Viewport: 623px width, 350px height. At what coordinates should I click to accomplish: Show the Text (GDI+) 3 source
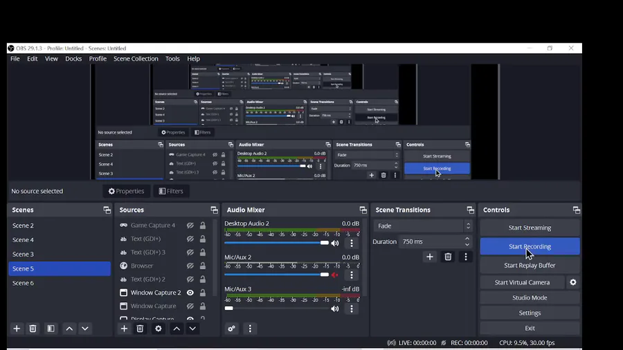(x=190, y=252)
